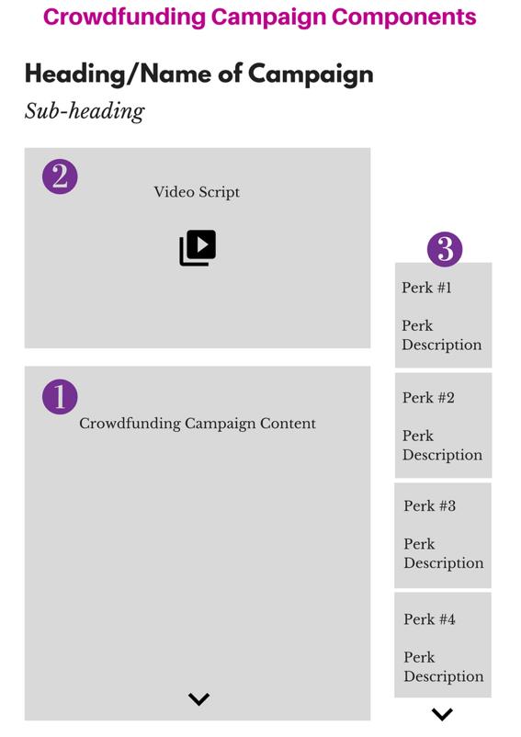Open the Perk #4 card
This screenshot has height=737, width=521.
tap(443, 645)
